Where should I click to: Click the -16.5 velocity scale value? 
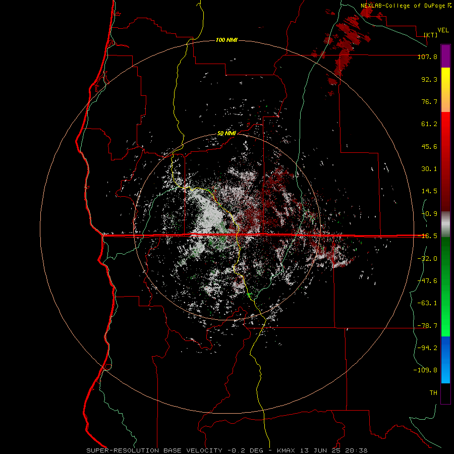tap(427, 236)
